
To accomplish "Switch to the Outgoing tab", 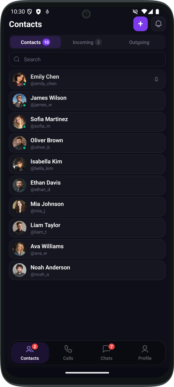I will [x=139, y=42].
